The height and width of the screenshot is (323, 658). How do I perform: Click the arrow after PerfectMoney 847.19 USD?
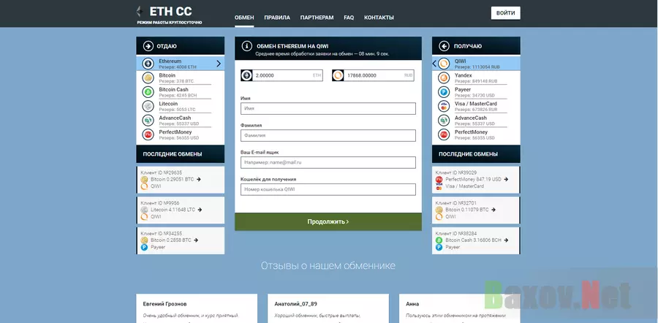[x=506, y=179]
